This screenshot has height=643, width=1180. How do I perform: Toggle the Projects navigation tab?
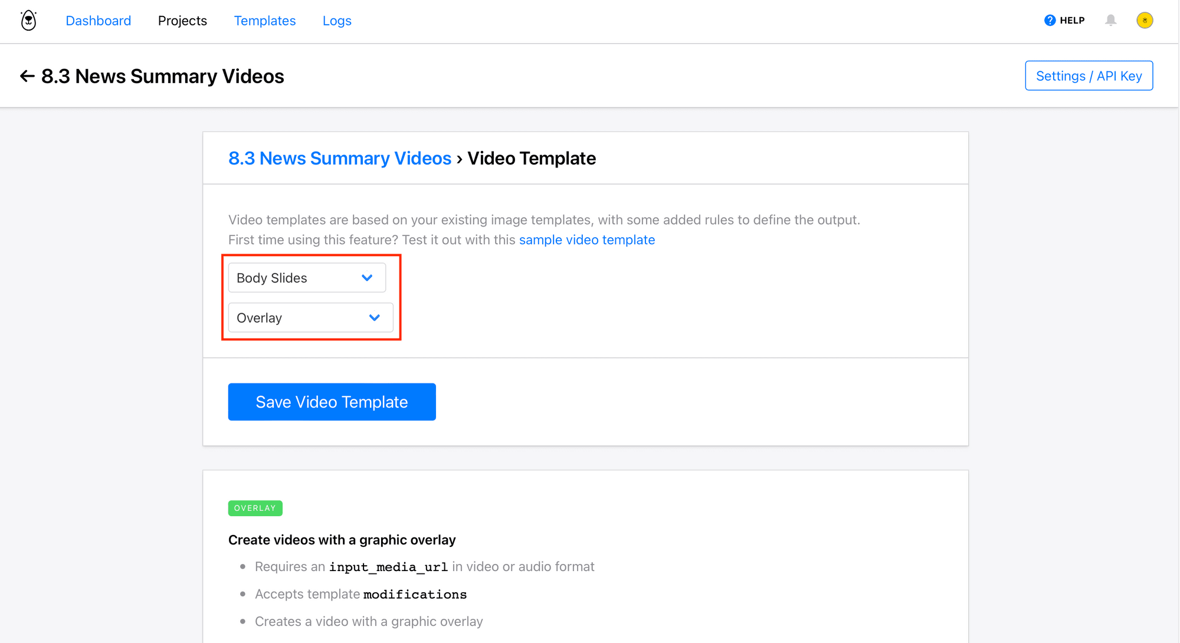tap(182, 21)
